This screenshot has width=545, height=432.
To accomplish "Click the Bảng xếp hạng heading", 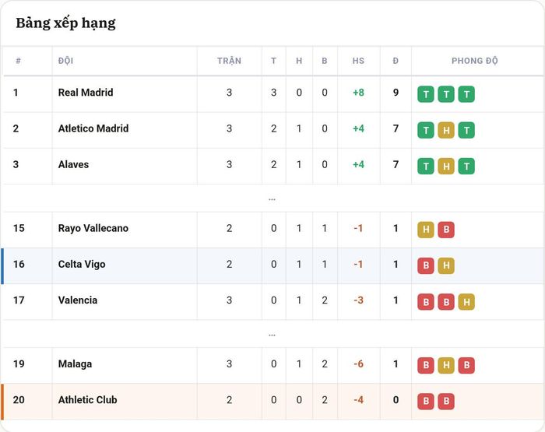I will [x=65, y=23].
